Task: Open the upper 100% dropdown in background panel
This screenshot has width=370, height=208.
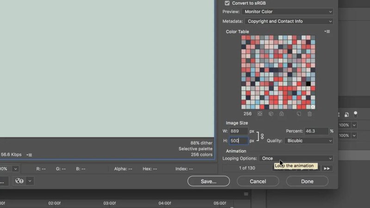Action: click(354, 125)
